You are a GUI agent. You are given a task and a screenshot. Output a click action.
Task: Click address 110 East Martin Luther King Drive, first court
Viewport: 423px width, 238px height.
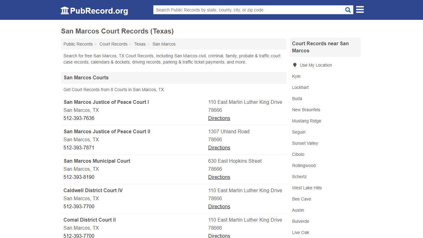(x=245, y=102)
